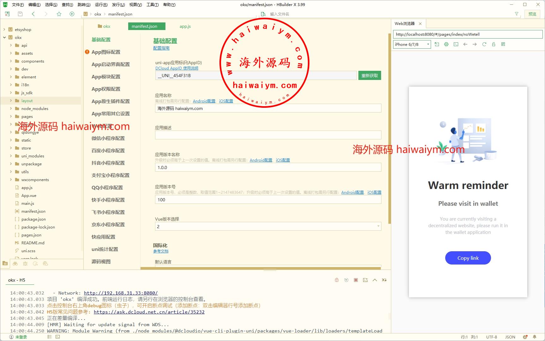The image size is (545, 341).
Task: Click the 重新获取 button
Action: point(369,76)
